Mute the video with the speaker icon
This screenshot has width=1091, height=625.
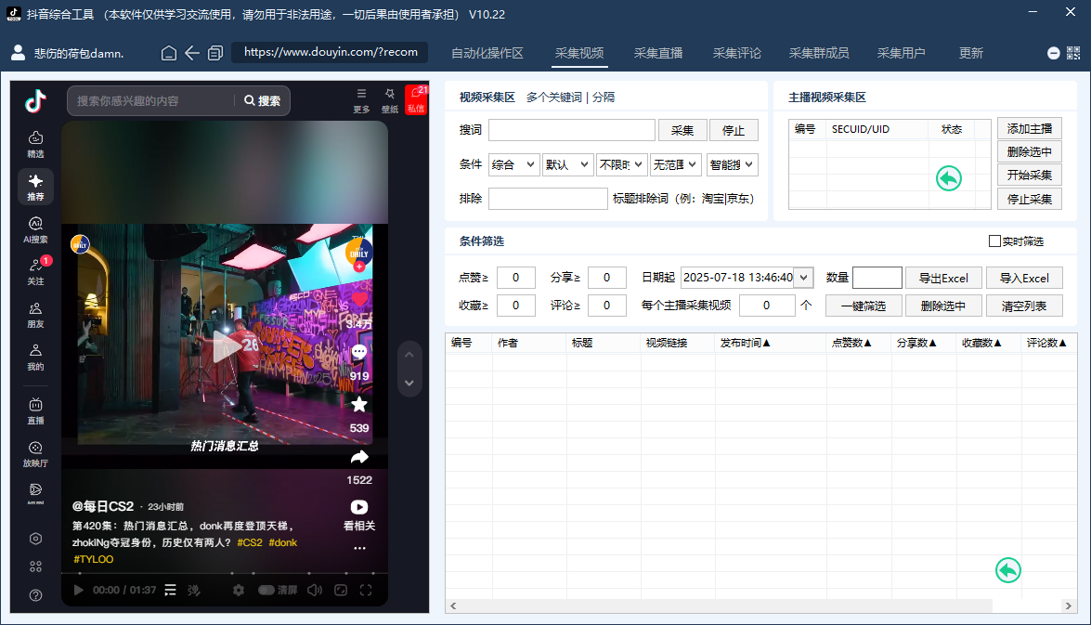pos(316,590)
